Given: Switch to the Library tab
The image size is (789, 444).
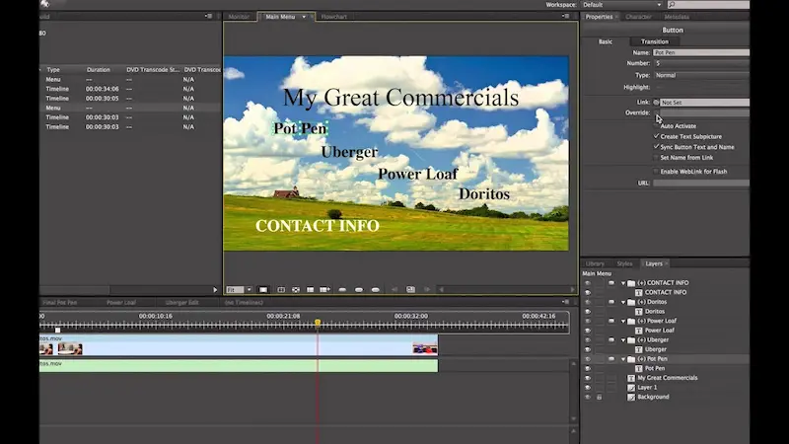Looking at the screenshot, I should (595, 263).
